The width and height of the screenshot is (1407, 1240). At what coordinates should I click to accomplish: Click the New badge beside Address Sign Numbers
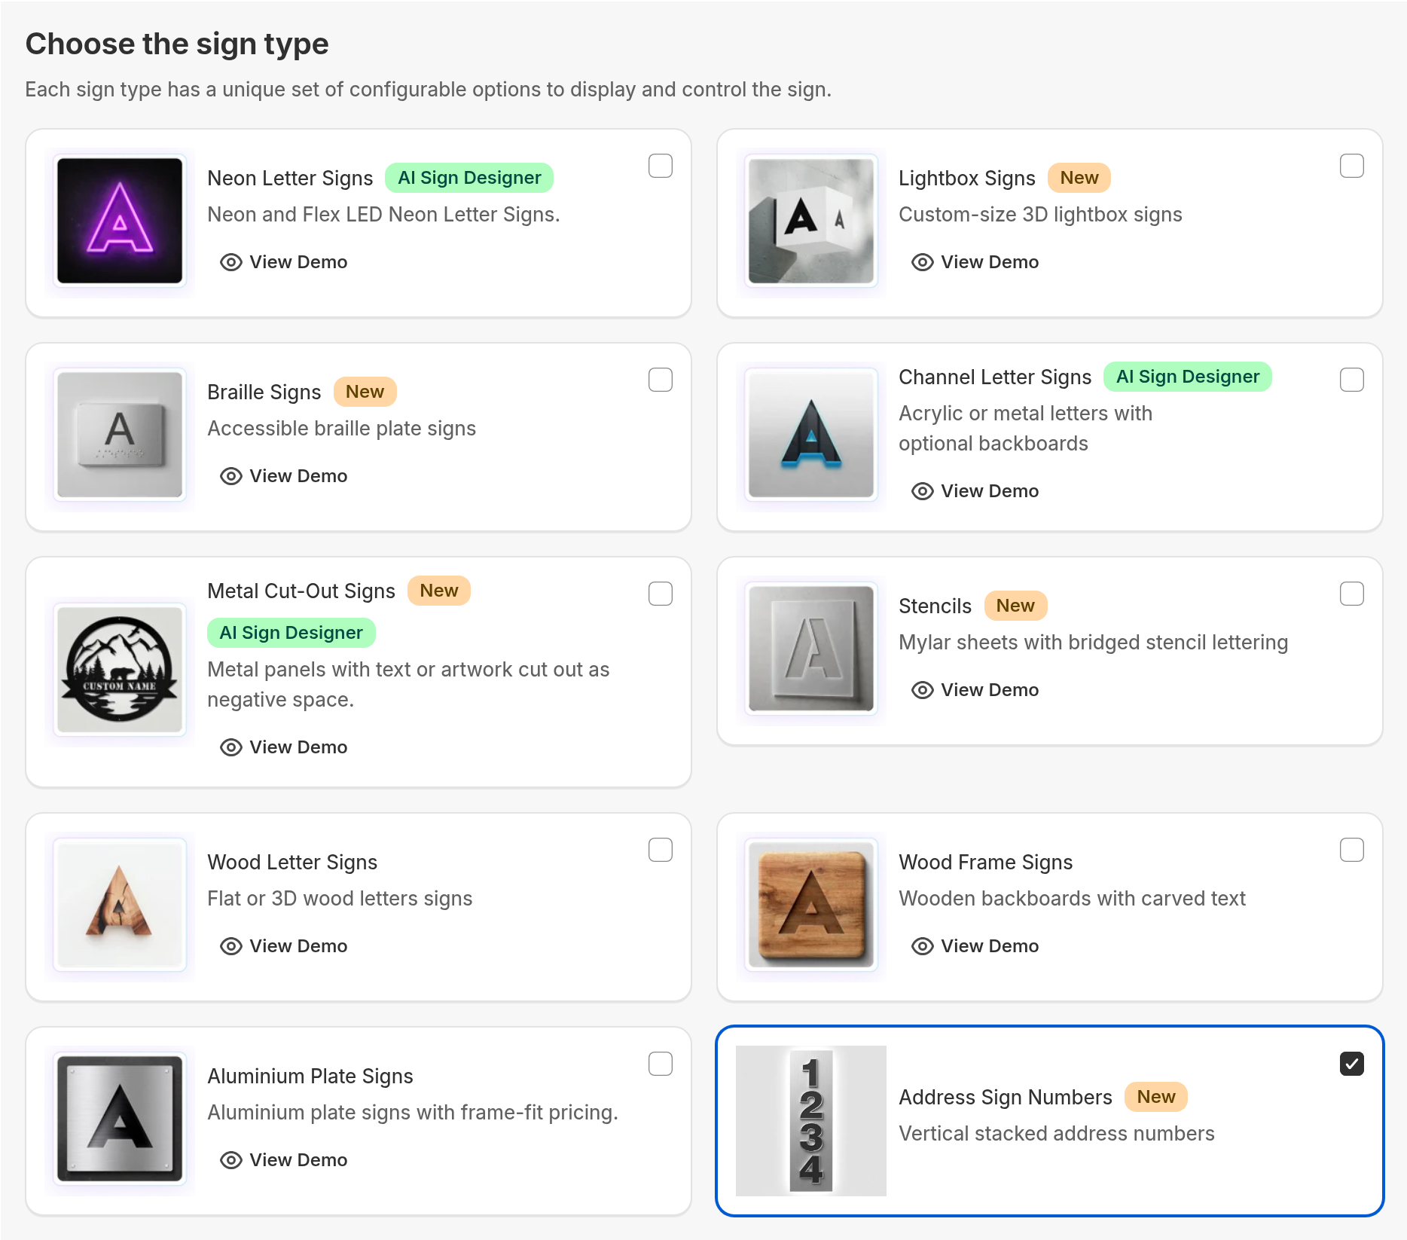tap(1156, 1097)
